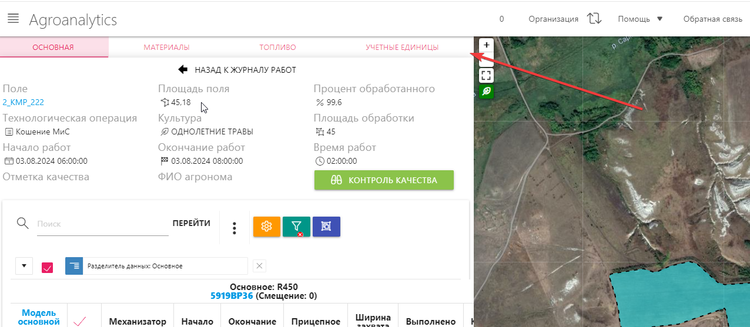Open table settings with orange gear
750x327 pixels.
coord(267,227)
